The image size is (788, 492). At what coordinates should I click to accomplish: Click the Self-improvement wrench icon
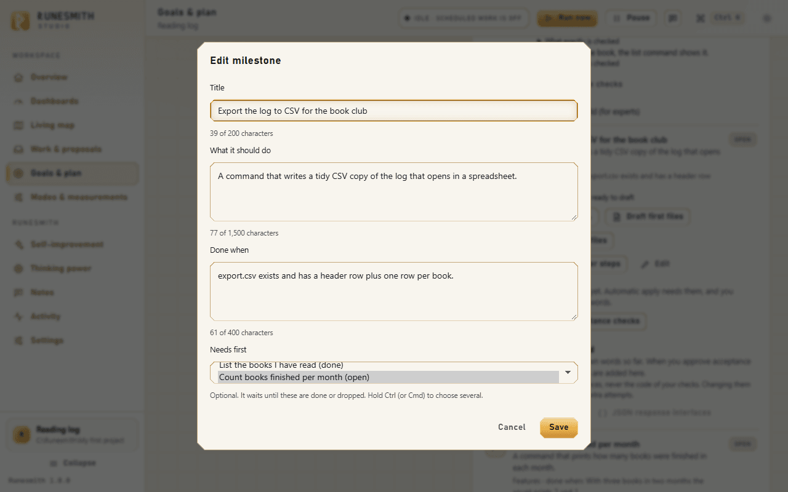18,245
